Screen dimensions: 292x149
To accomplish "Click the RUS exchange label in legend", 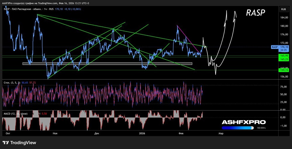I will click(51, 9).
